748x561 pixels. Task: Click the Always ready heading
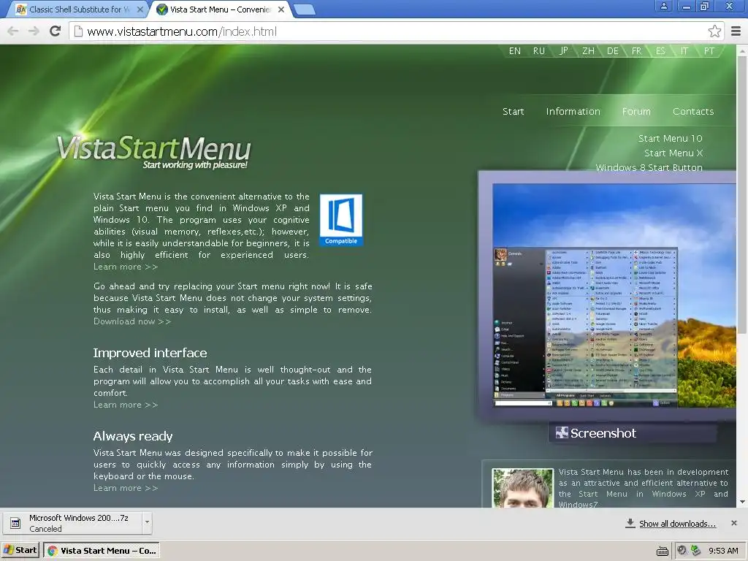click(x=133, y=436)
